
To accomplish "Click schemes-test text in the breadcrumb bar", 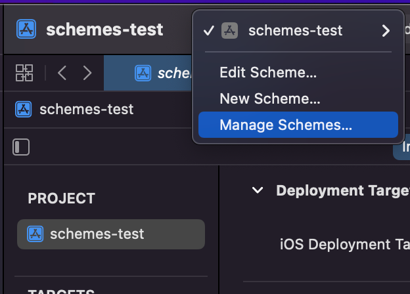I will 86,109.
